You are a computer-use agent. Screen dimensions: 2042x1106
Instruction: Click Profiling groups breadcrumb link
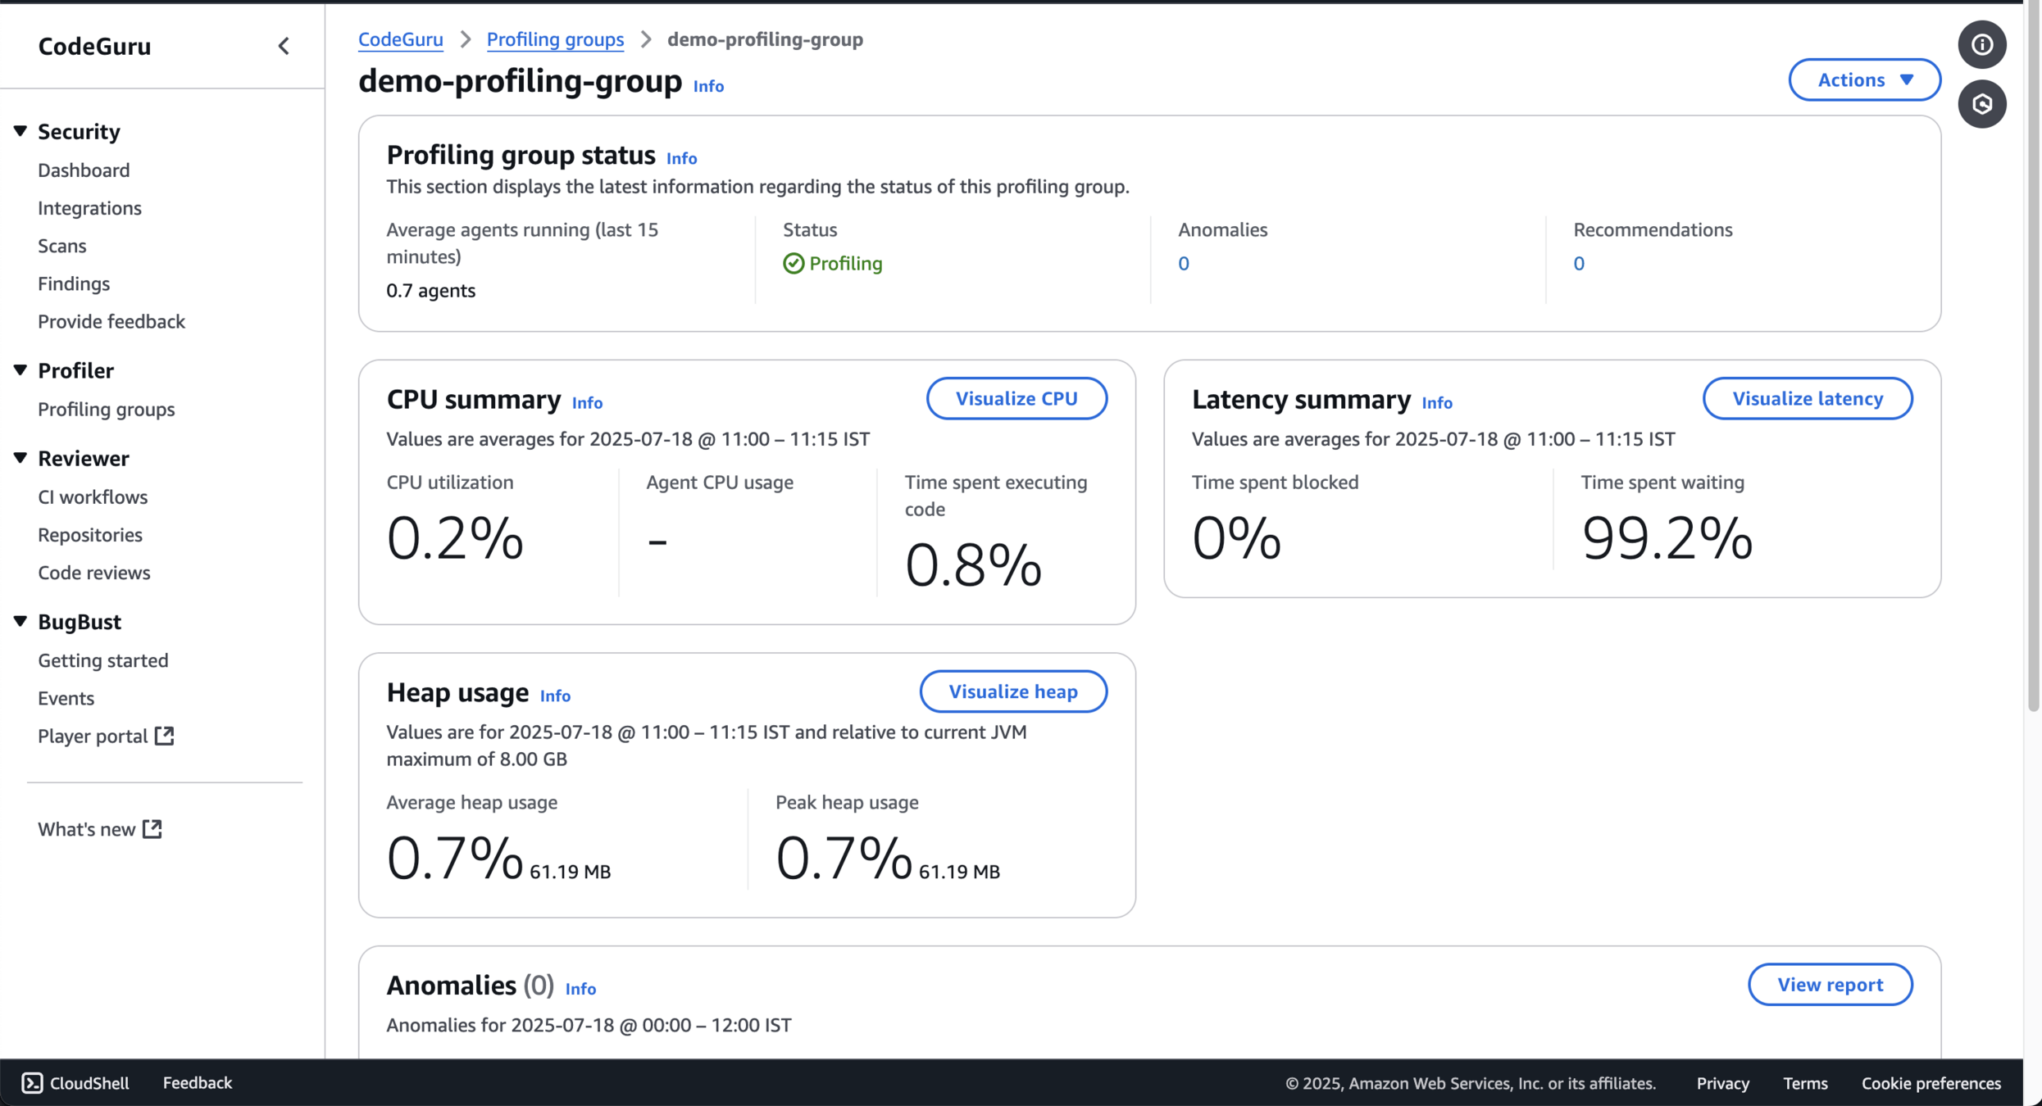pyautogui.click(x=555, y=39)
